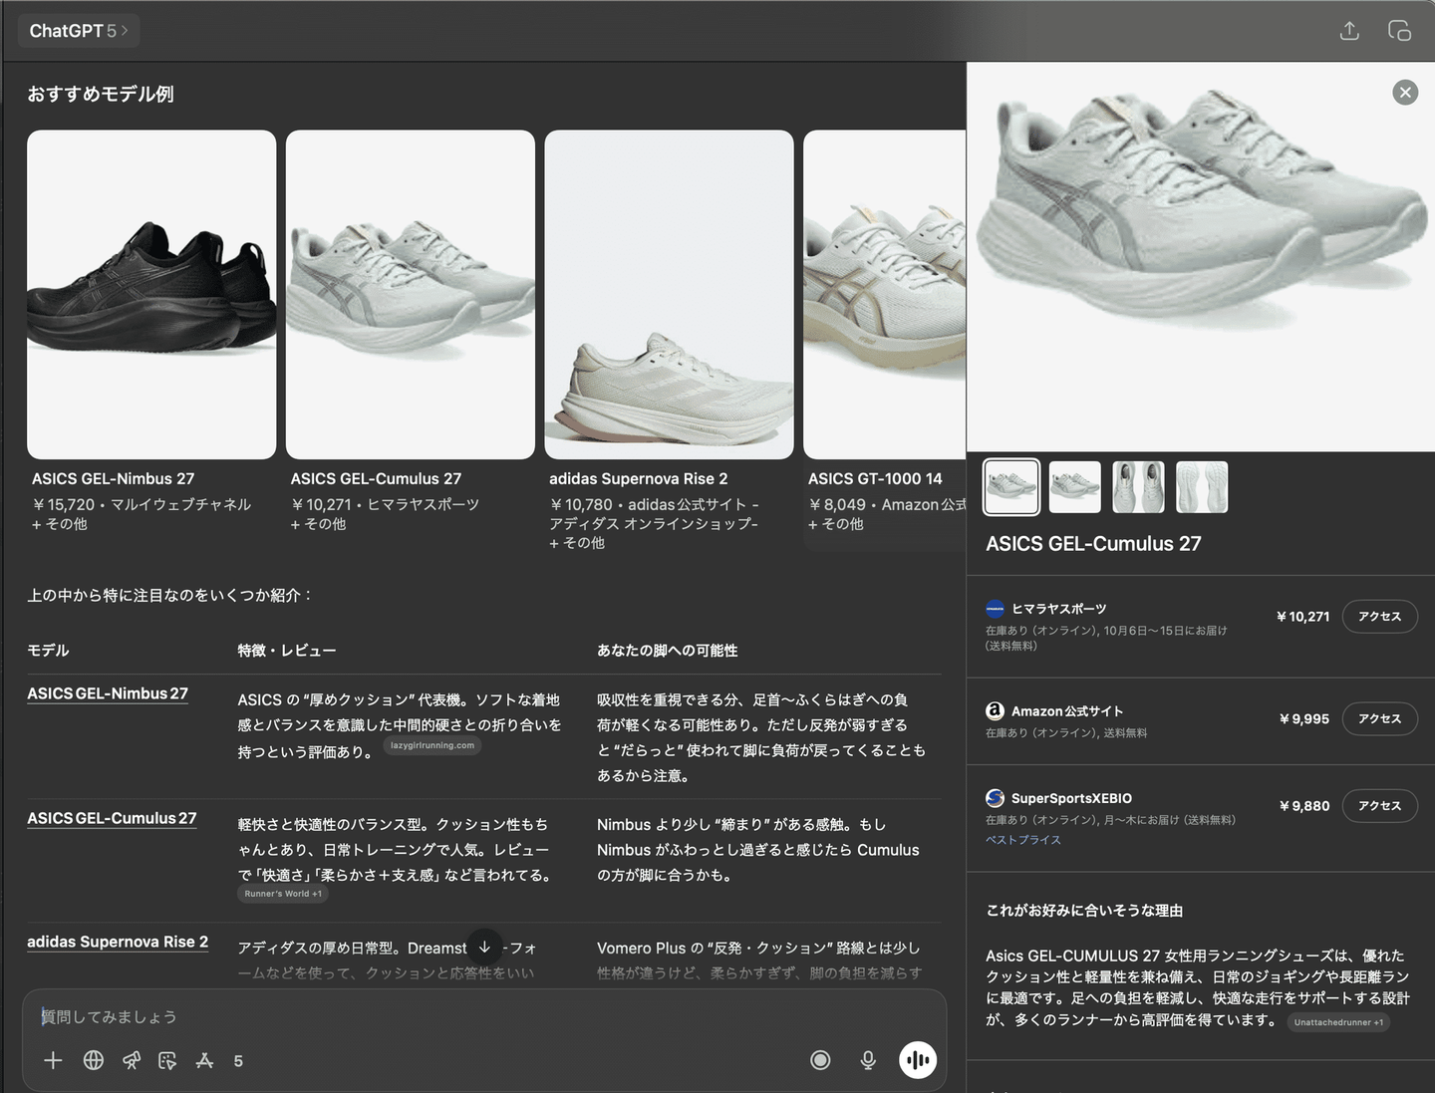This screenshot has height=1093, width=1435.
Task: Click the ベストプライス label
Action: (1023, 840)
